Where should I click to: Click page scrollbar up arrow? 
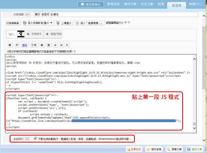pyautogui.click(x=204, y=16)
